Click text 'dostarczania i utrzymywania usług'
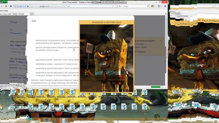 coord(50,40)
